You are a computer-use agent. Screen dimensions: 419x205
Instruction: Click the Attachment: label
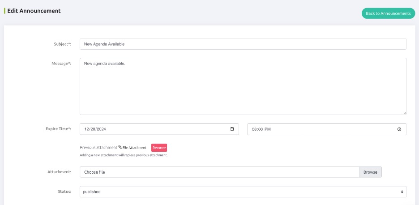coord(60,172)
